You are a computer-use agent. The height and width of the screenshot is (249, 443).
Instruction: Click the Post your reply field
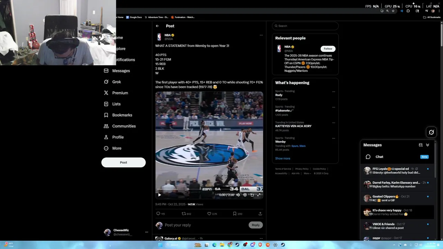(206, 225)
